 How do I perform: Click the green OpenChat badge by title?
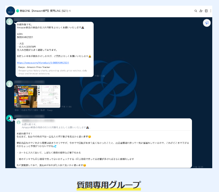click(x=18, y=11)
